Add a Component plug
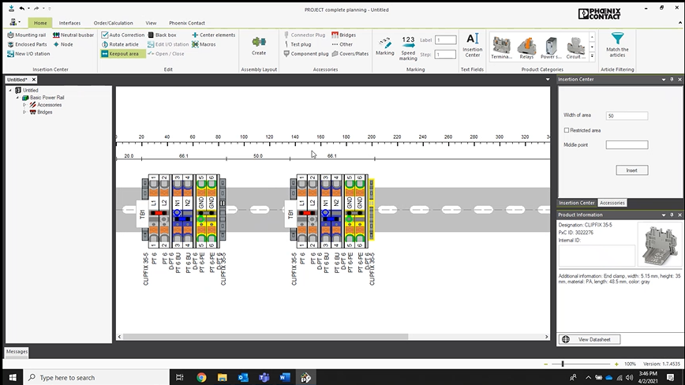 click(306, 54)
